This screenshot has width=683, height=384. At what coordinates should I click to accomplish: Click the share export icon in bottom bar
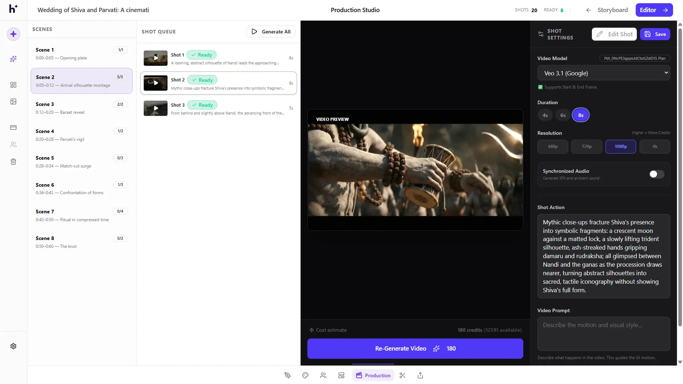coord(420,375)
